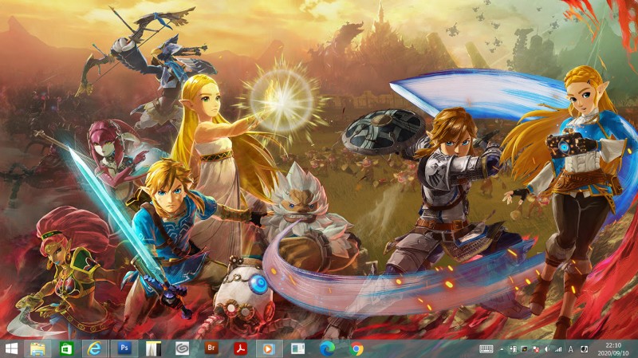The image size is (638, 358).
Task: Launch Adobe Photoshop from the taskbar
Action: [124, 348]
